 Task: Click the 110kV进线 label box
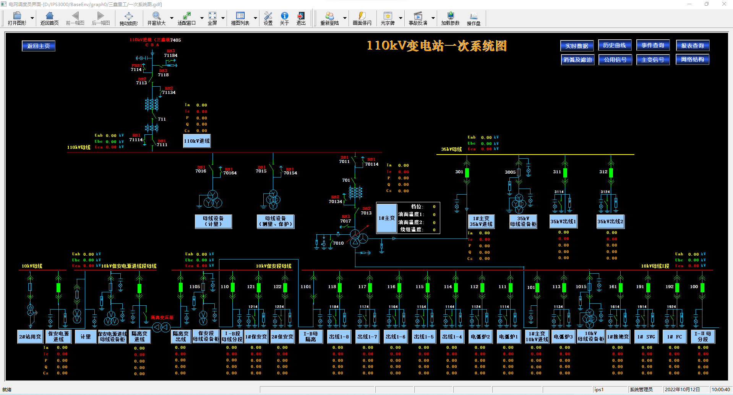(x=197, y=141)
